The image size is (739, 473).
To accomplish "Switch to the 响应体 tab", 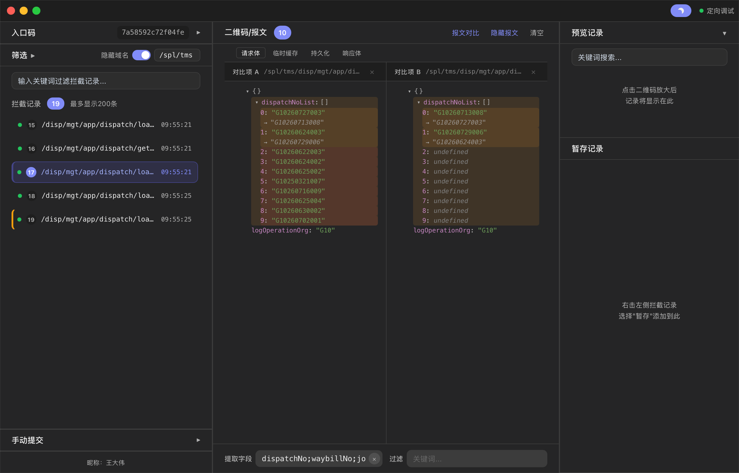I will [352, 53].
